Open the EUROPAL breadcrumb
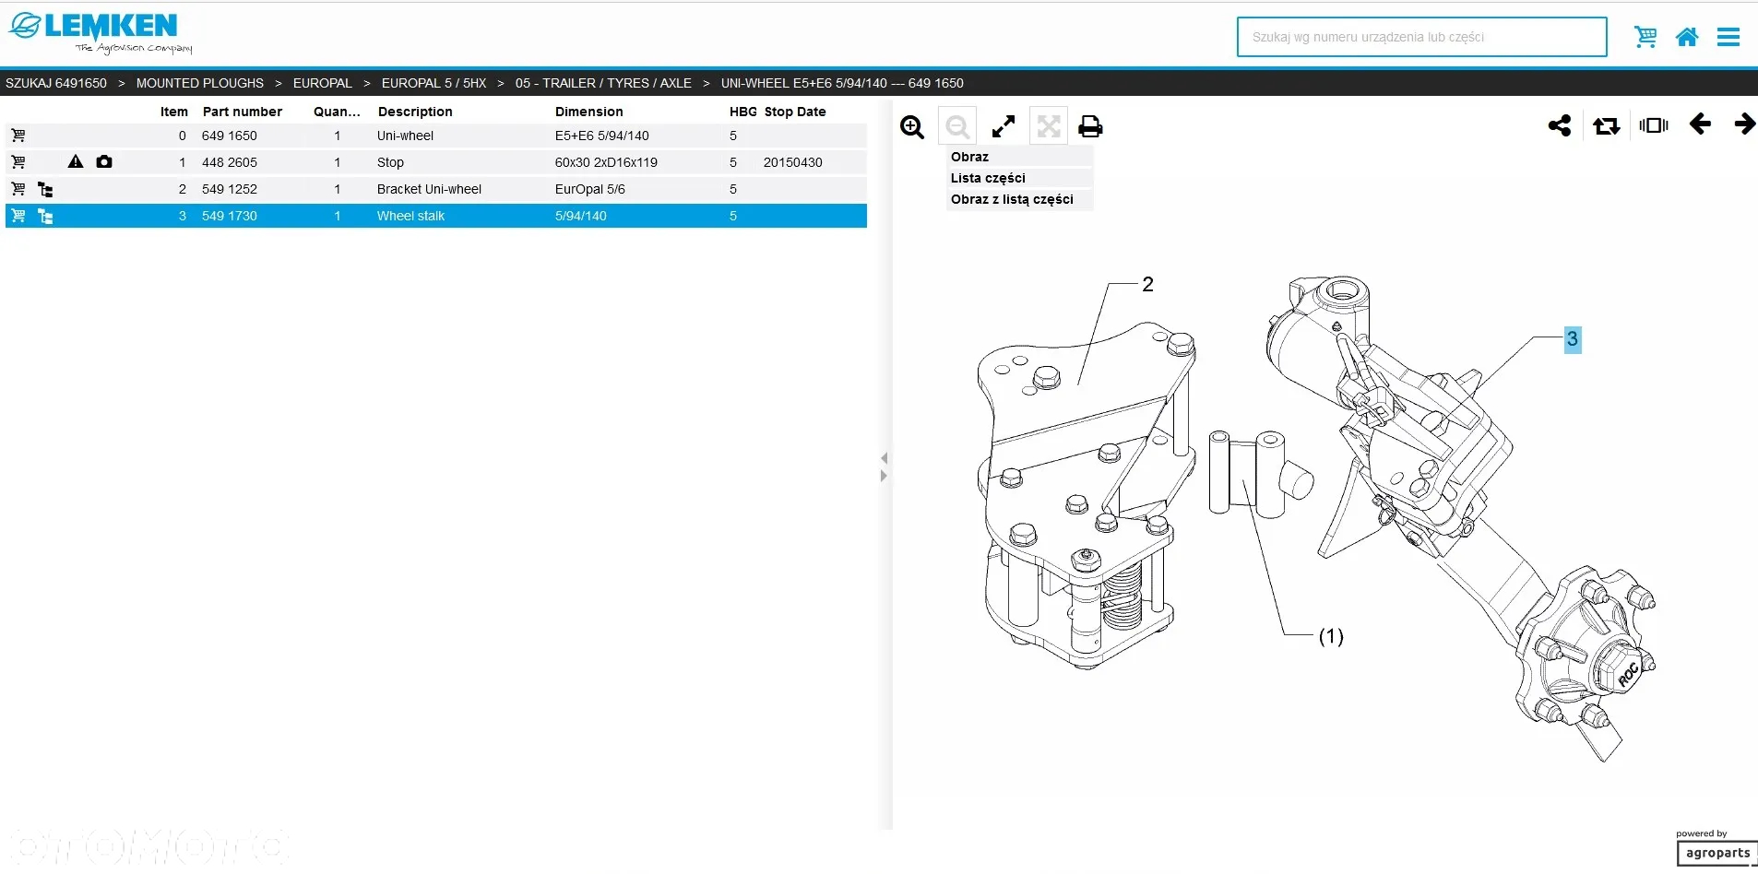Viewport: 1758px width, 874px height. [x=323, y=83]
